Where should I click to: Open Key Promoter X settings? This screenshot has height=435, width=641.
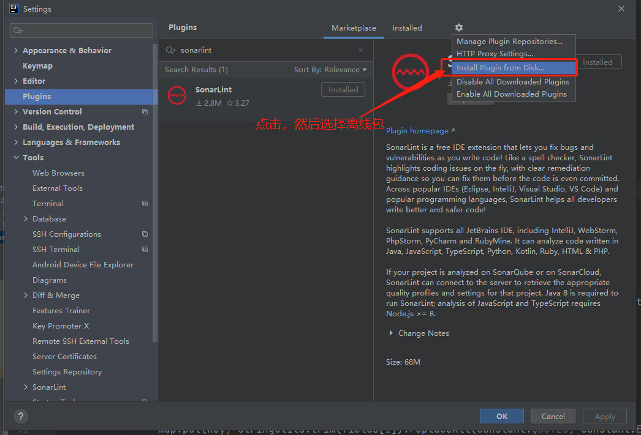61,326
